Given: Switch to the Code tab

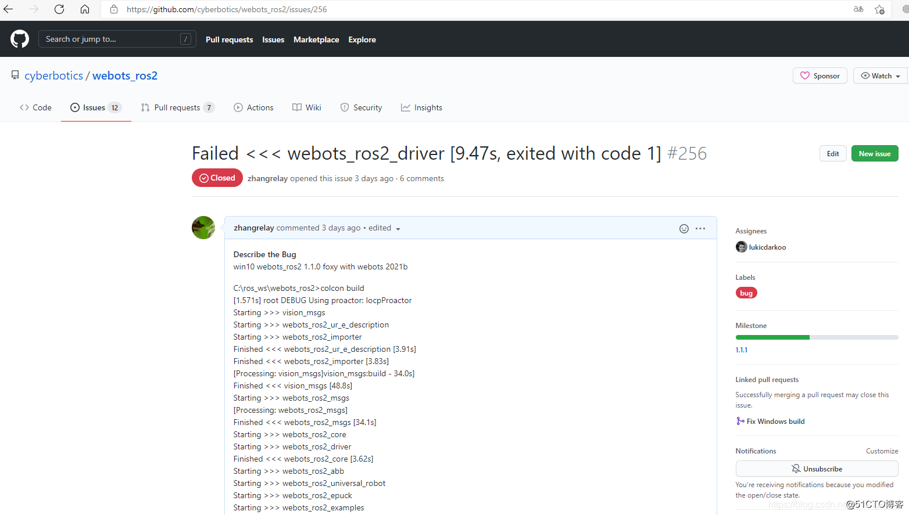Looking at the screenshot, I should pos(35,107).
